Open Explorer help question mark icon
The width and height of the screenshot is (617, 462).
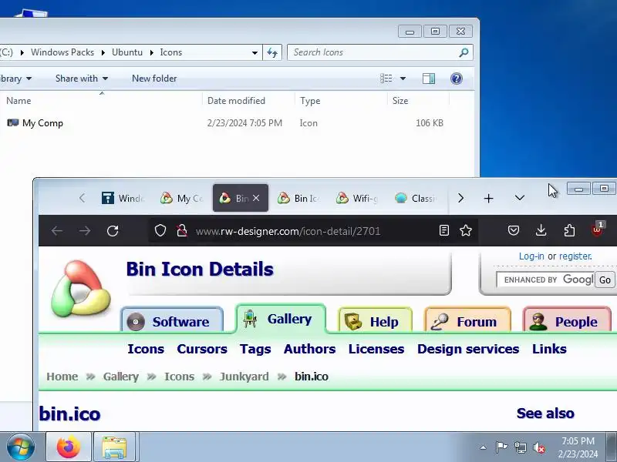(x=457, y=79)
